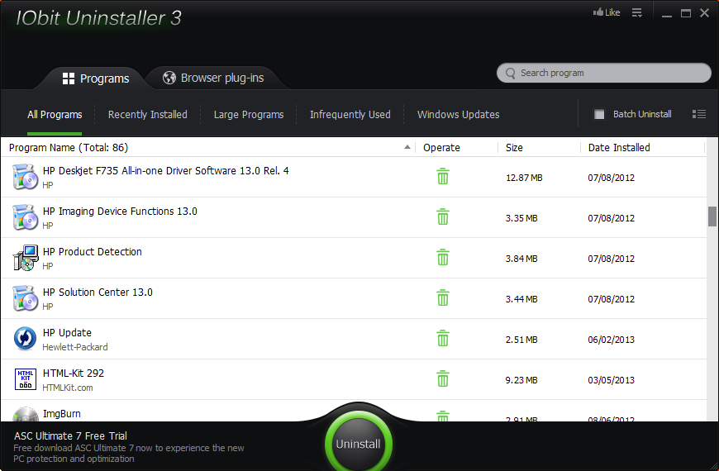719x471 pixels.
Task: Click the Operate column header
Action: [441, 148]
